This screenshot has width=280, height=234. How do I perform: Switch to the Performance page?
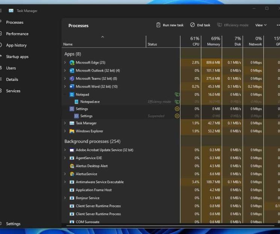(x=17, y=34)
